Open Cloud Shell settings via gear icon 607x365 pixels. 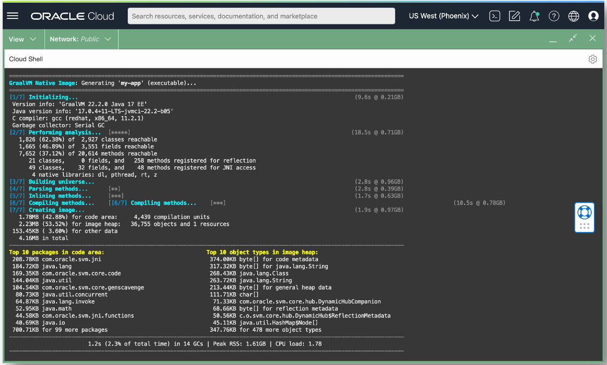(593, 59)
